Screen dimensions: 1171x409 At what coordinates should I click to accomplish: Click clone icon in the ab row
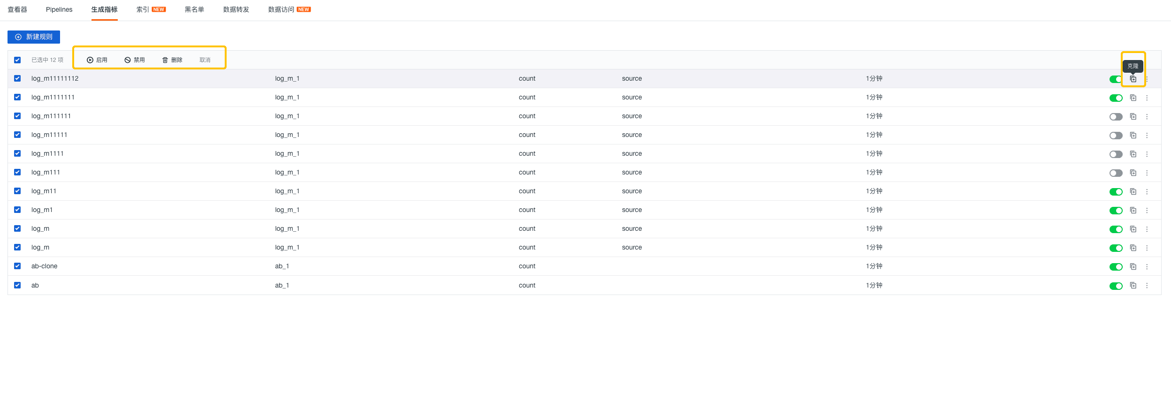coord(1133,285)
